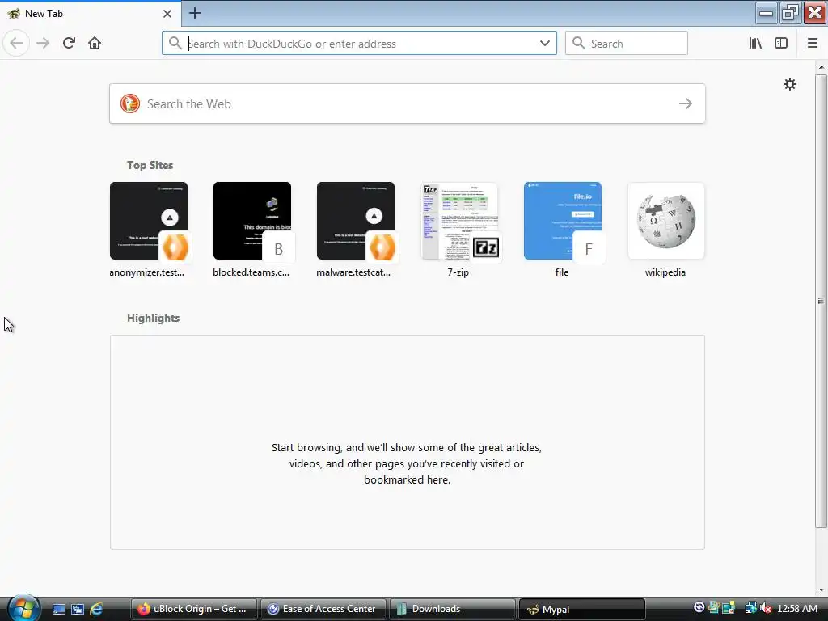Viewport: 828px width, 621px height.
Task: Click the scrollbar up arrow
Action: pyautogui.click(x=822, y=67)
